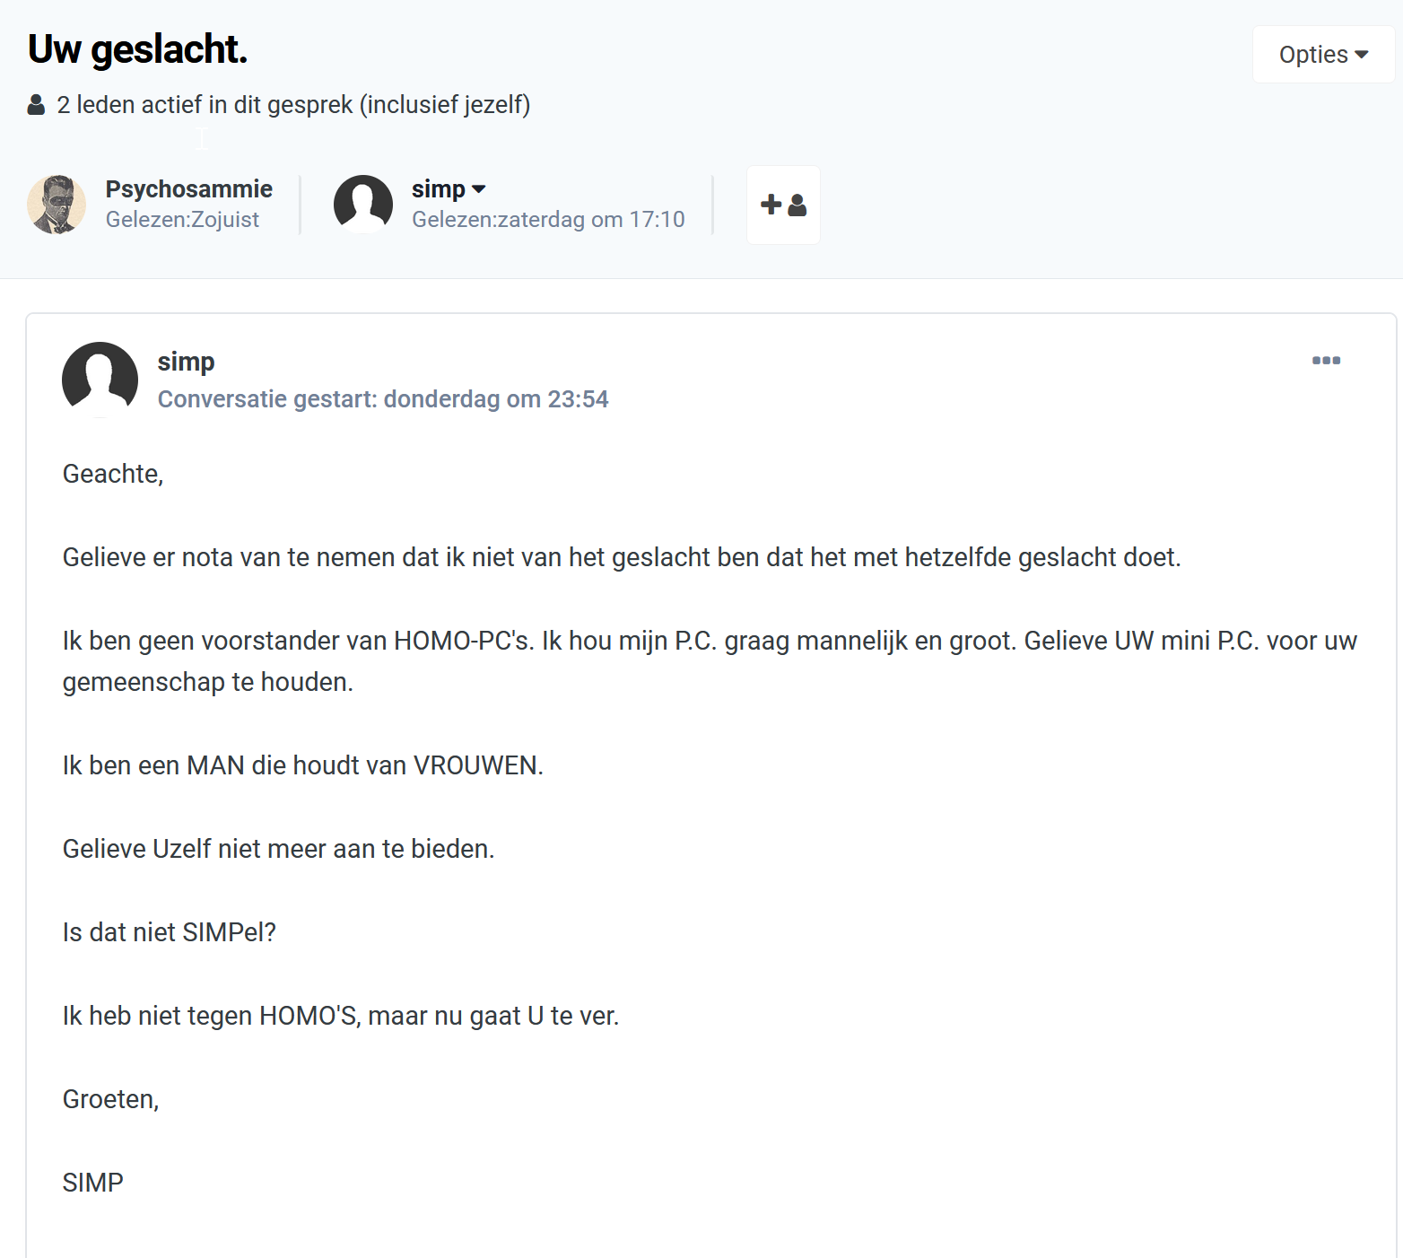Open simp's profile from message header
Screen dimensions: 1403x1258
[x=186, y=362]
